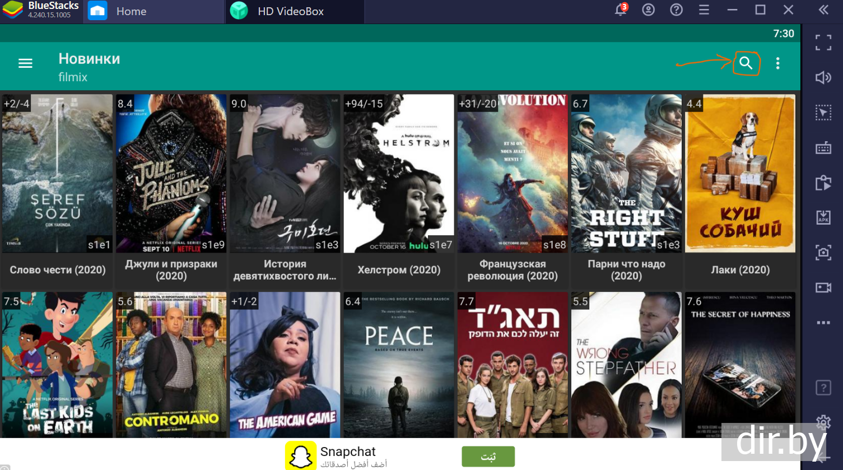
Task: Open The Last Kids on Earth poster
Action: (58, 365)
